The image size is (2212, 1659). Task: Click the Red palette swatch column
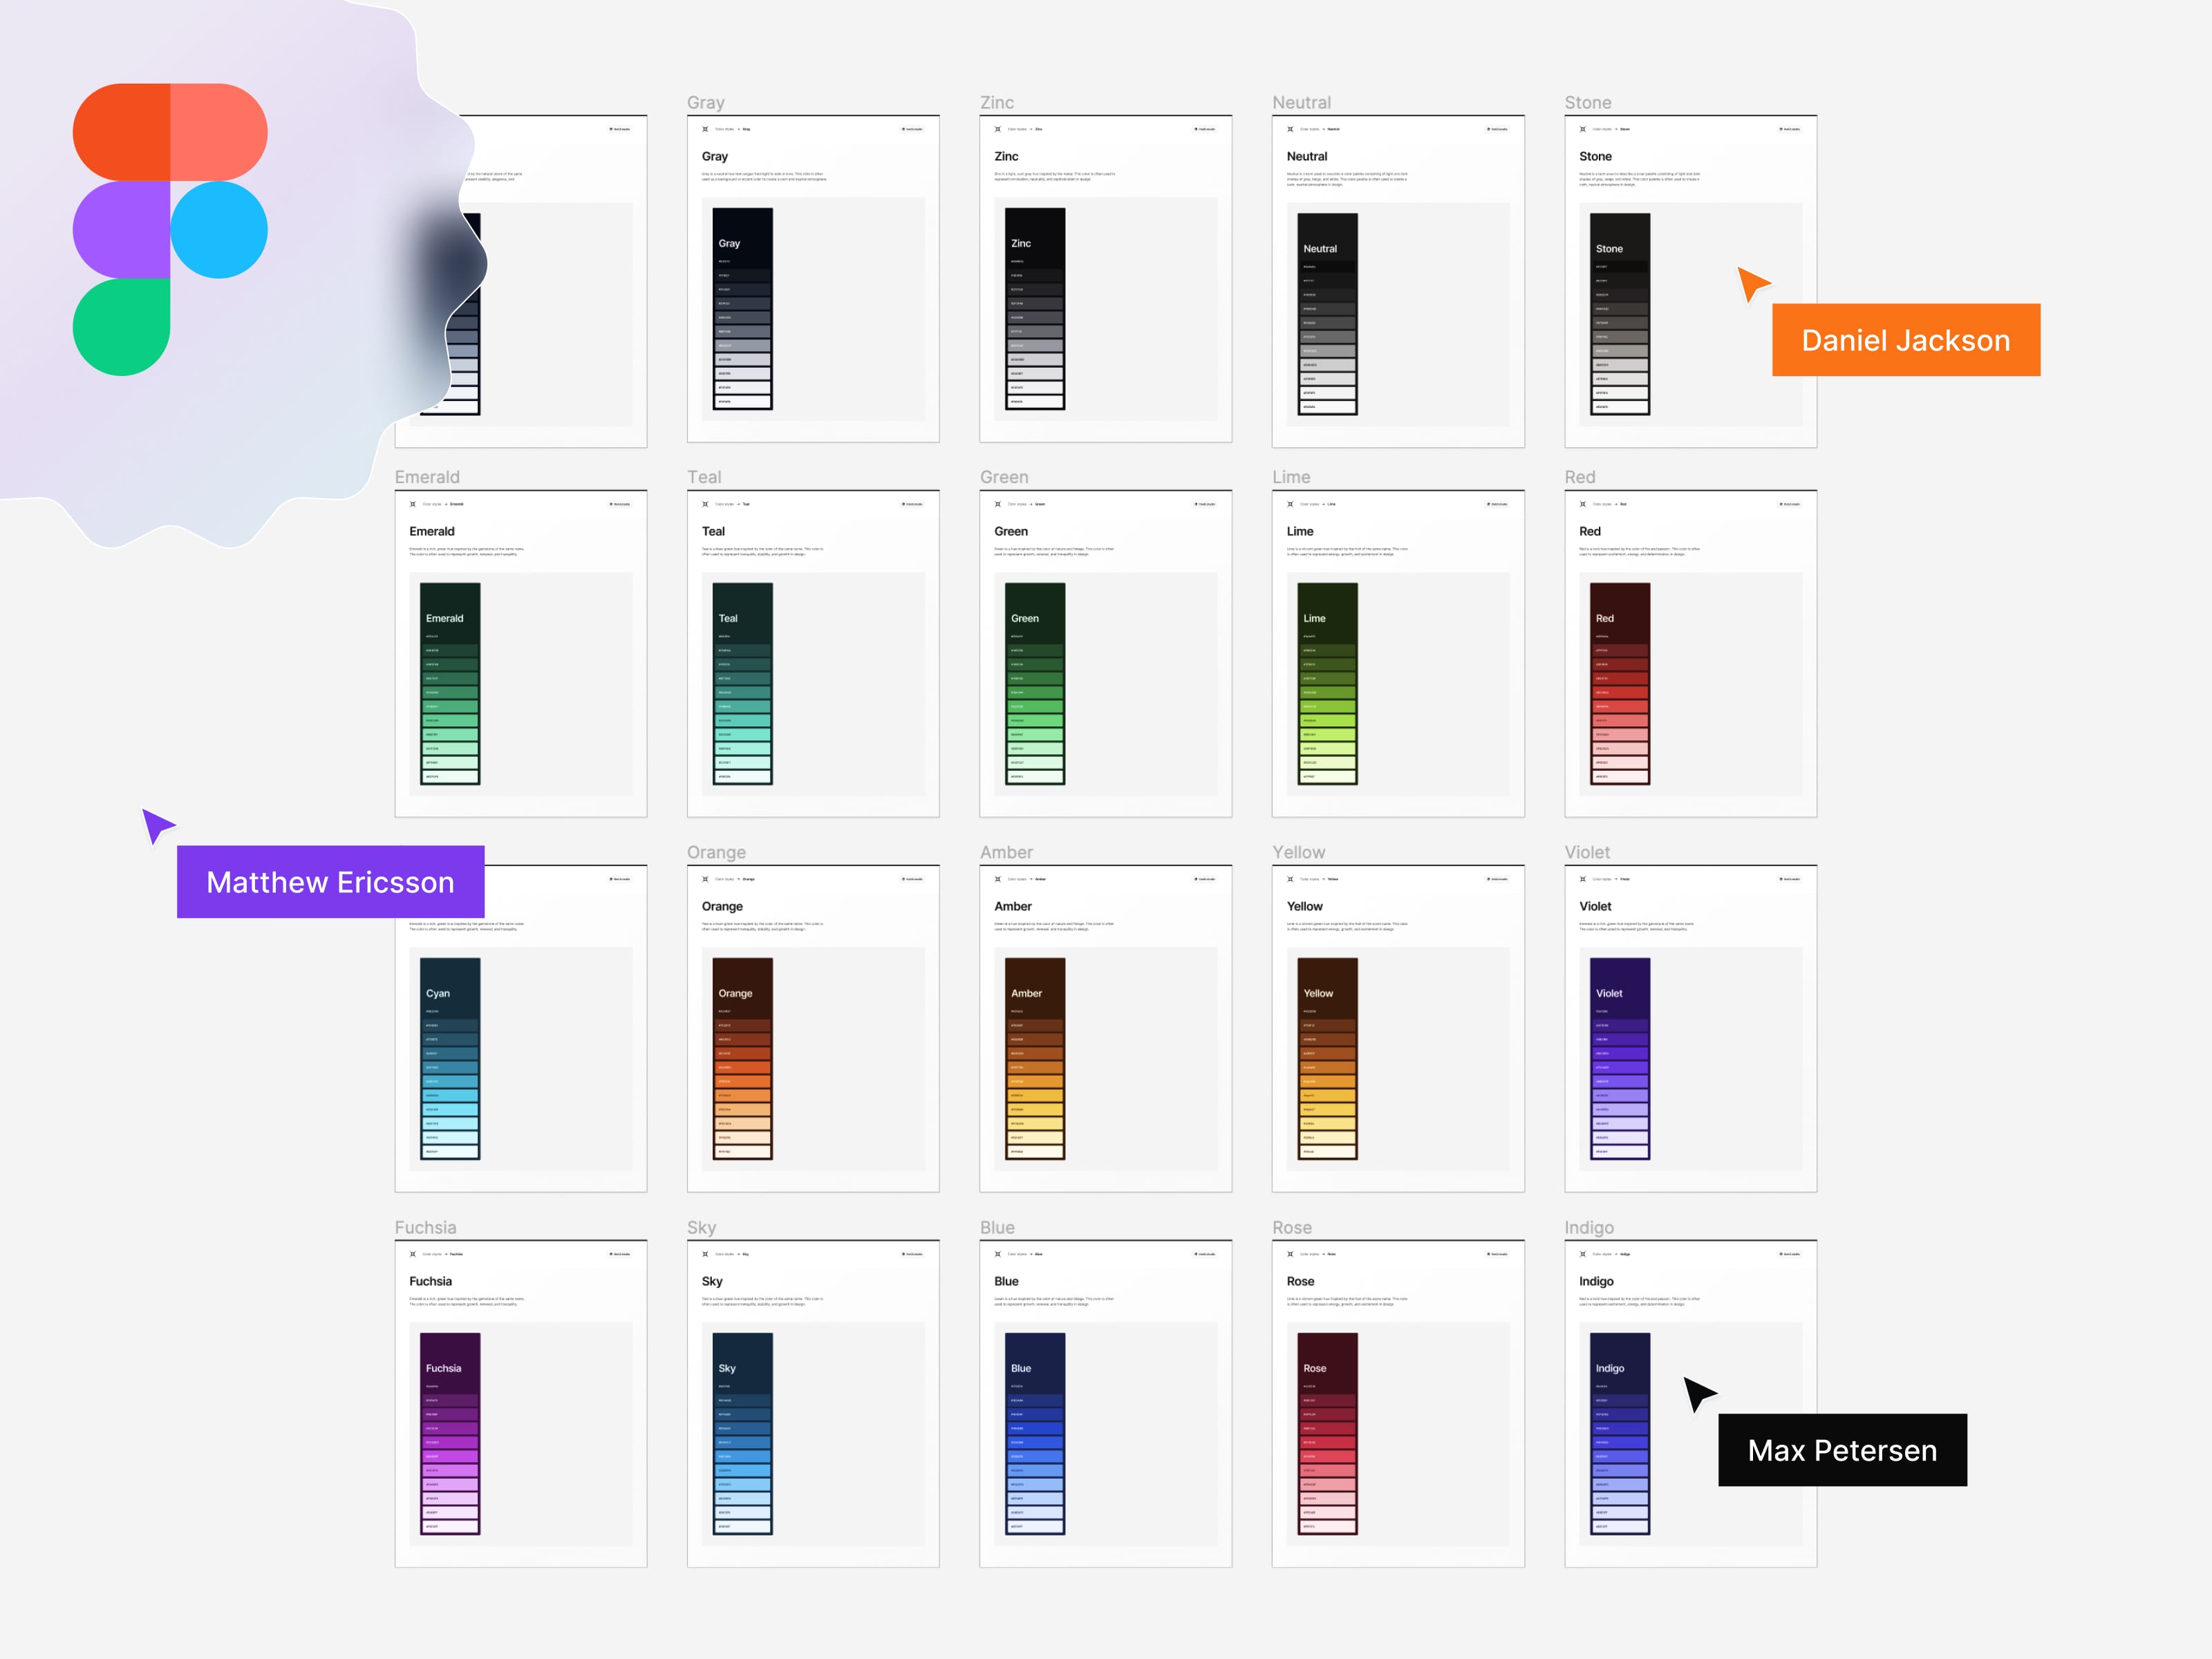click(1620, 684)
